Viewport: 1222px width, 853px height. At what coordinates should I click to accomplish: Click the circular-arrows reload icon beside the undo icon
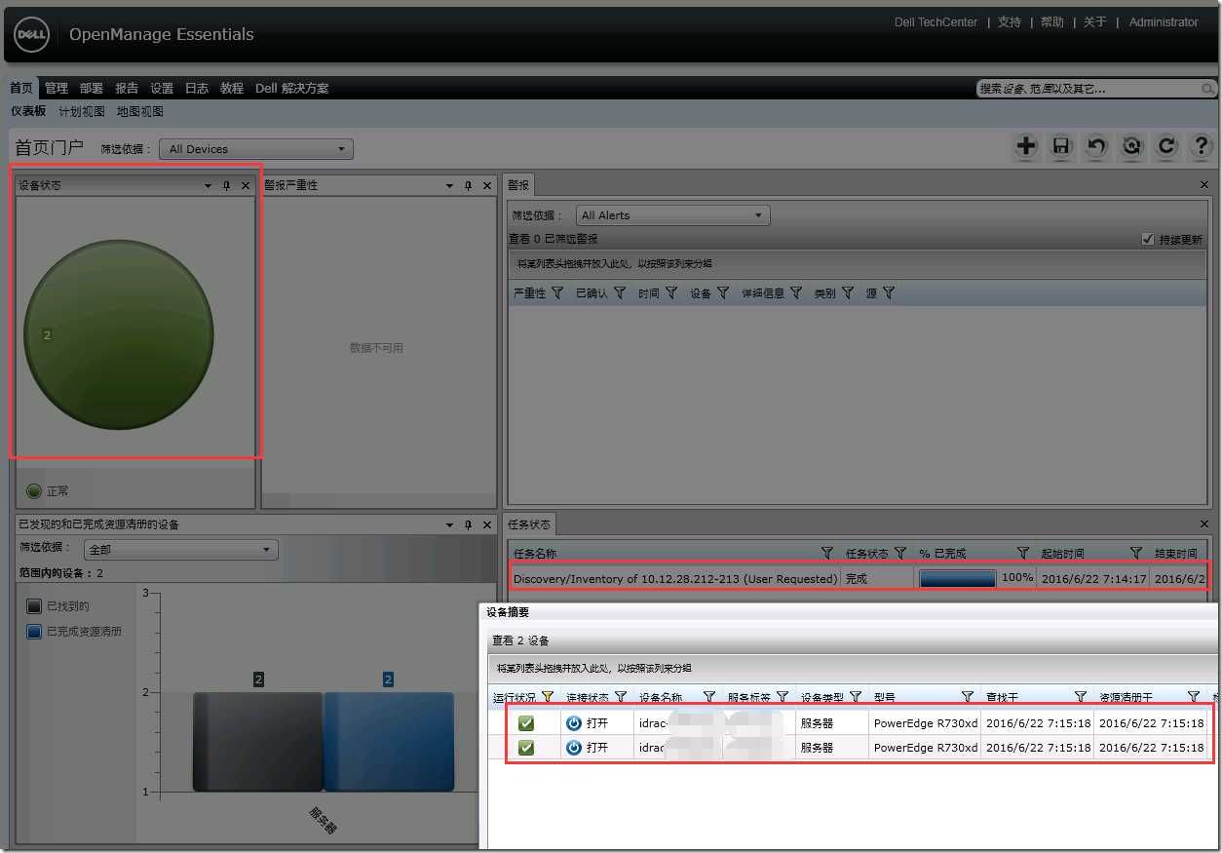[x=1131, y=147]
